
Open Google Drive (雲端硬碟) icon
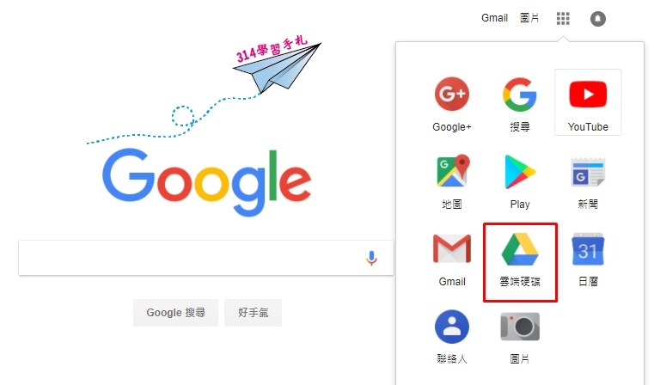[520, 249]
